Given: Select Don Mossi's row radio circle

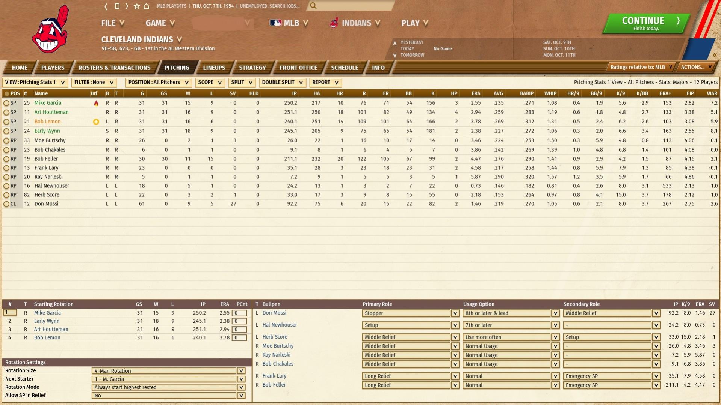Looking at the screenshot, I should pos(6,204).
